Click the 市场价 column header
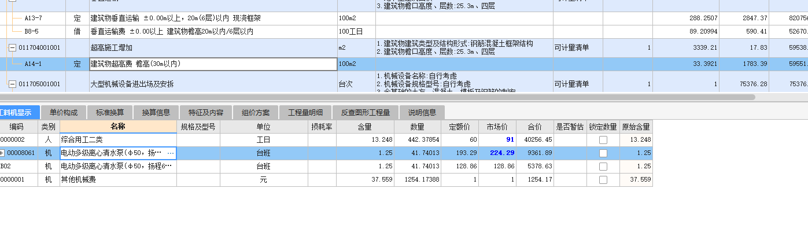 [x=497, y=126]
